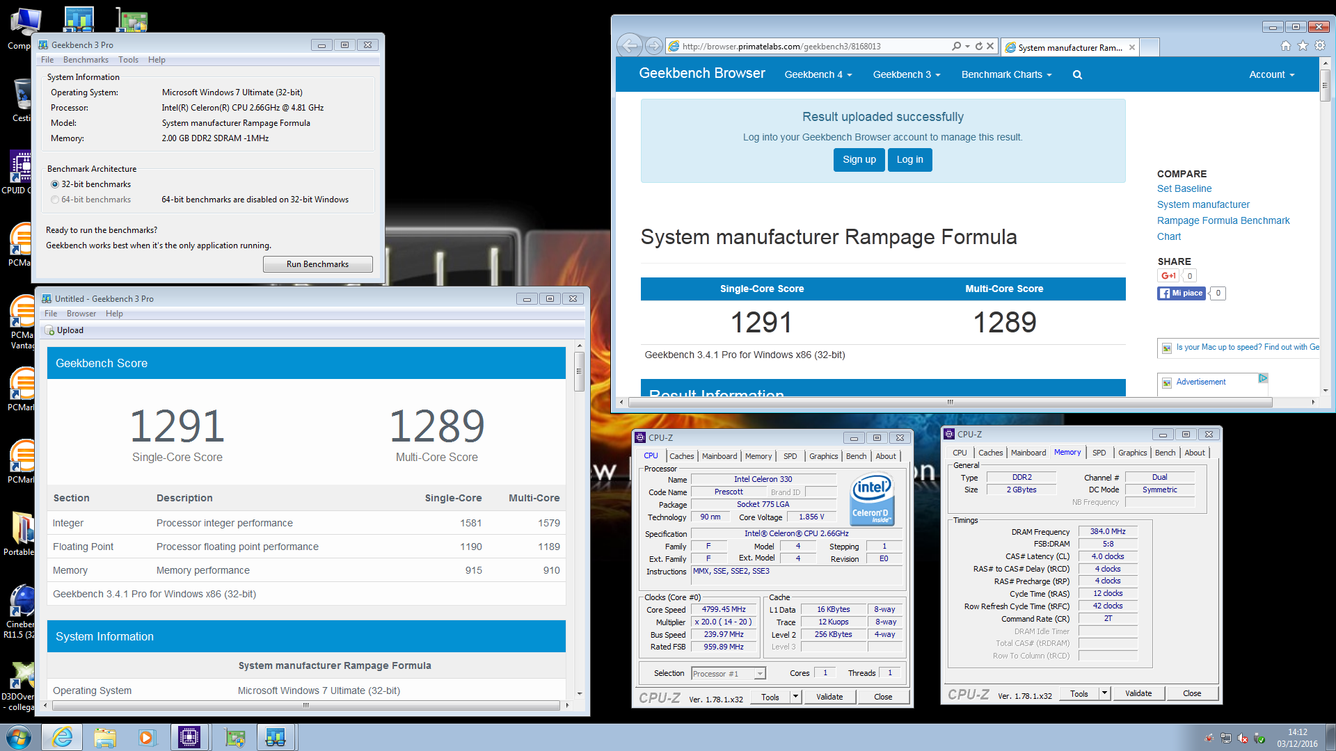Click Validate in CPU-Z CPU window
This screenshot has width=1336, height=751.
pos(829,697)
